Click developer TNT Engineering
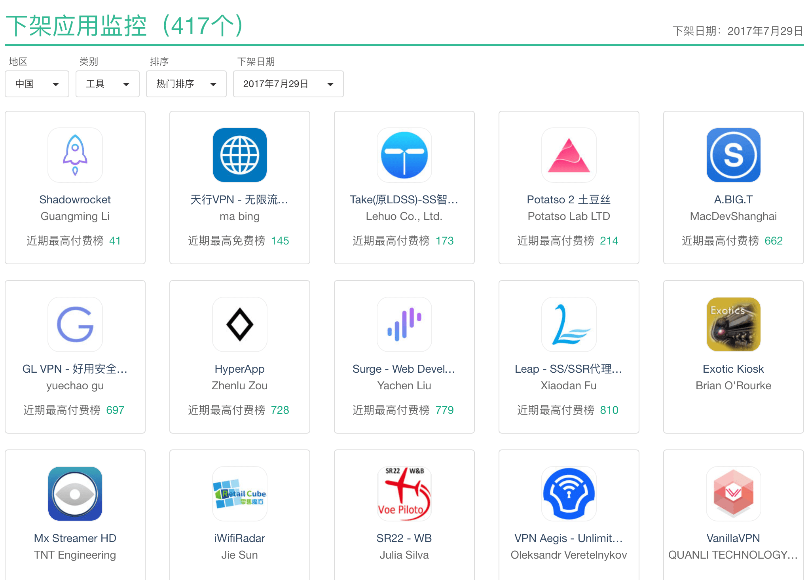This screenshot has height=580, width=808. (75, 555)
